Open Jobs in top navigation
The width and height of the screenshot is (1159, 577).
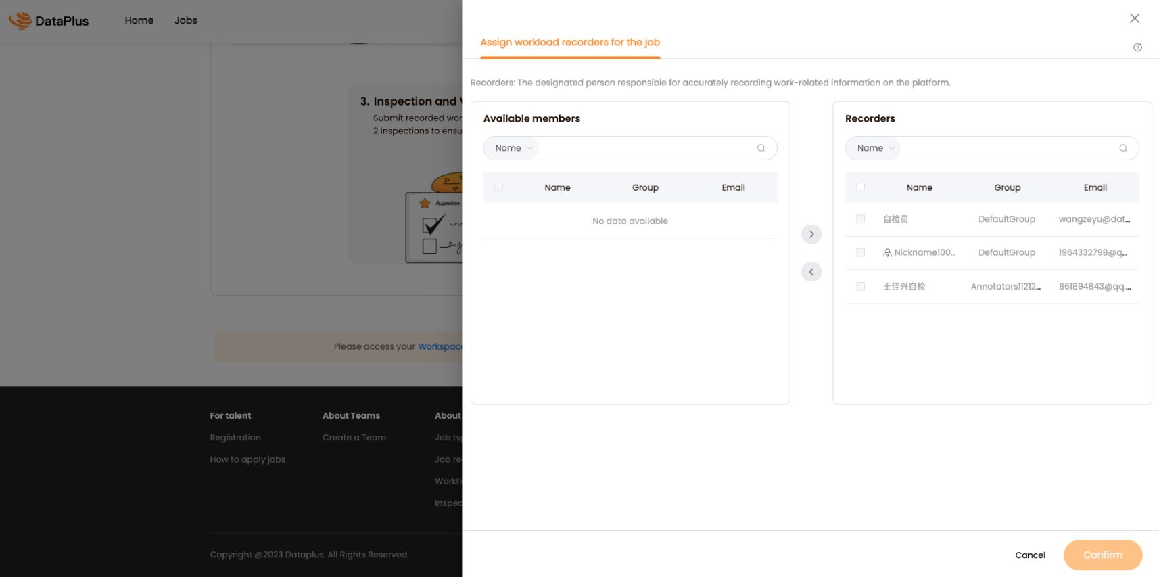click(186, 20)
